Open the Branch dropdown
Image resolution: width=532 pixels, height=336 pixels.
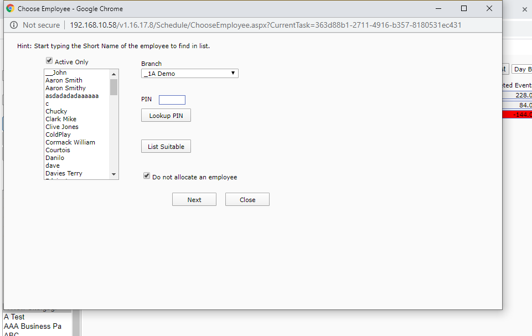click(189, 73)
